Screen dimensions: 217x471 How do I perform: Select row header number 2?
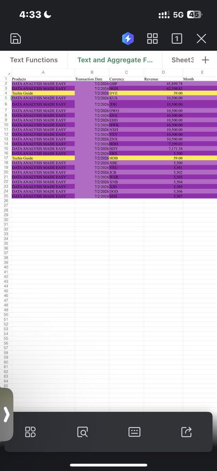pyautogui.click(x=6, y=84)
